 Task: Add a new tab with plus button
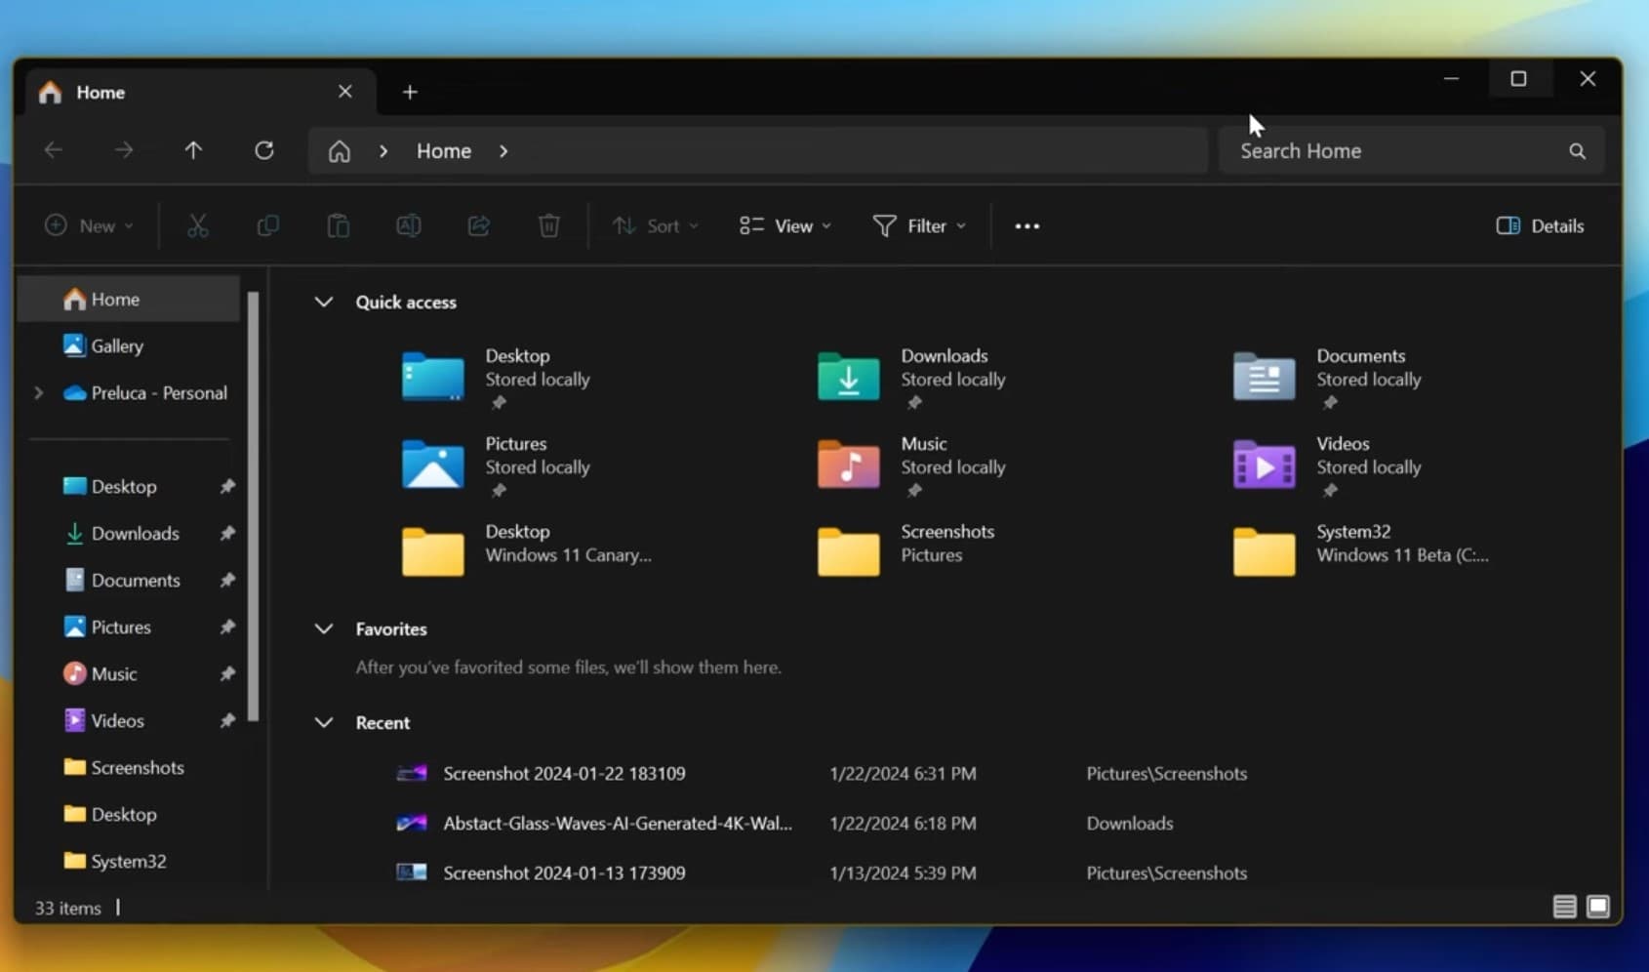click(x=410, y=92)
